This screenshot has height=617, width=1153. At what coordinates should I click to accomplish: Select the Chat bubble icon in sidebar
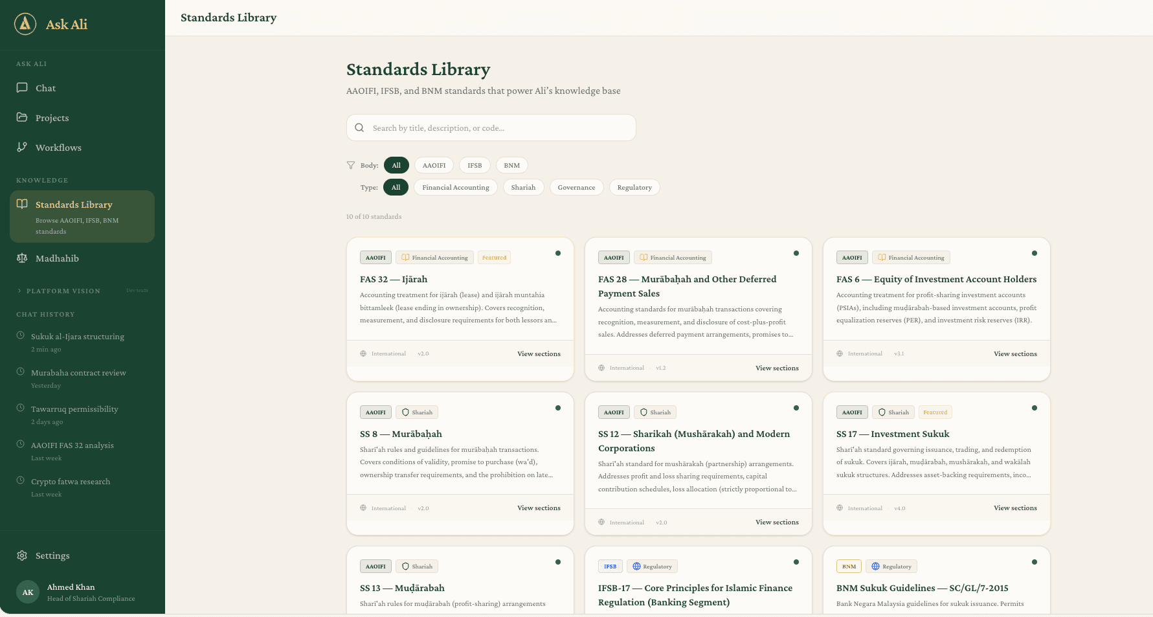click(22, 87)
